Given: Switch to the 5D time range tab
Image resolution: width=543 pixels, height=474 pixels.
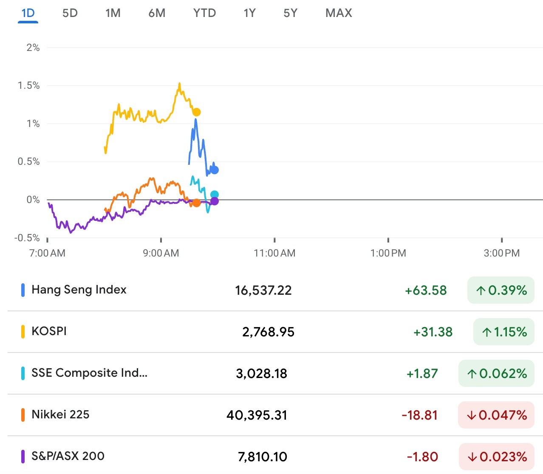Looking at the screenshot, I should 70,13.
